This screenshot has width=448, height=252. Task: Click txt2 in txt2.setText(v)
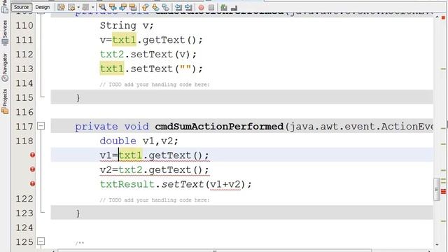tap(112, 55)
